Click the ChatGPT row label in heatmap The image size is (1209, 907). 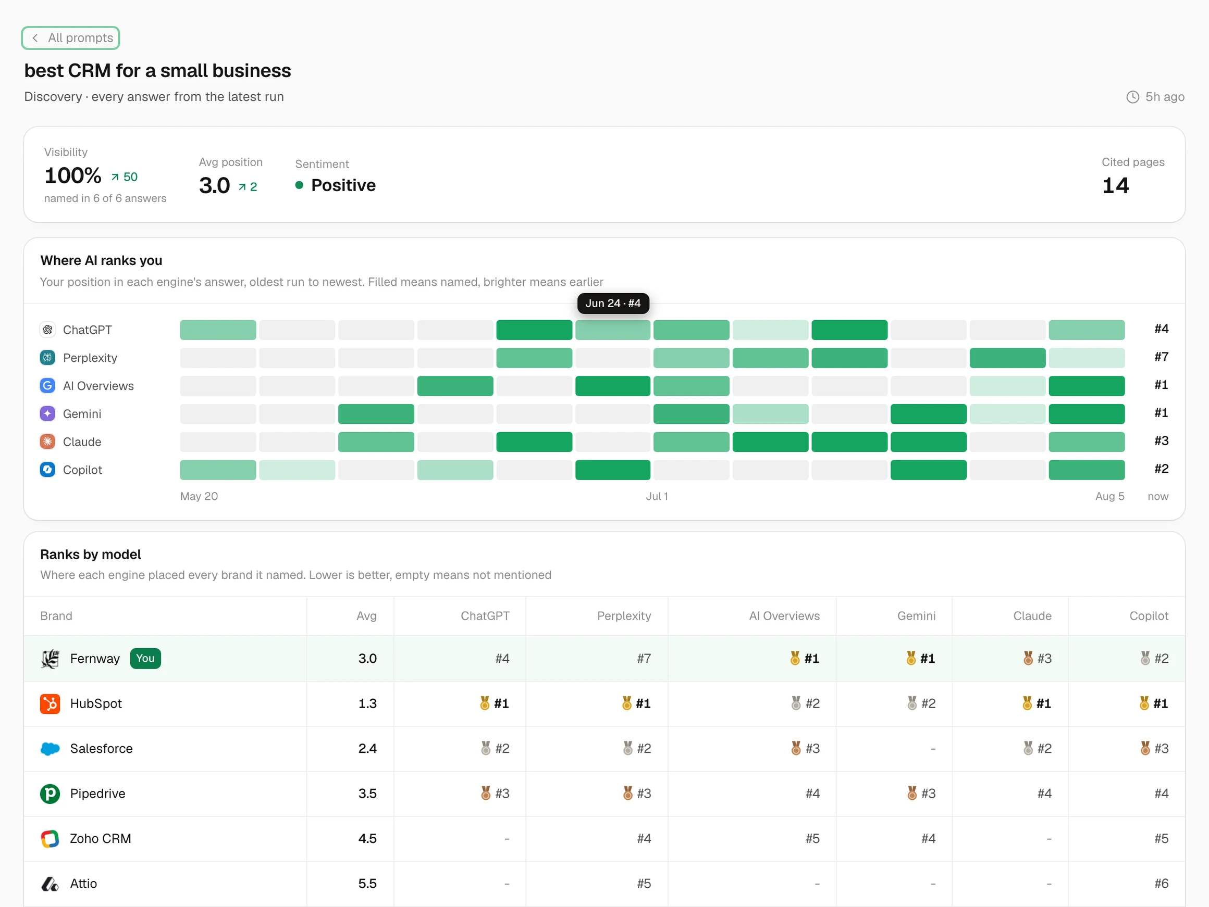coord(88,330)
